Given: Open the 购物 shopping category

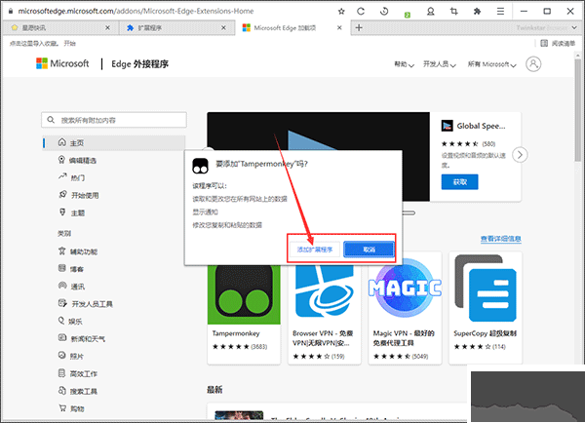Looking at the screenshot, I should click(x=71, y=408).
